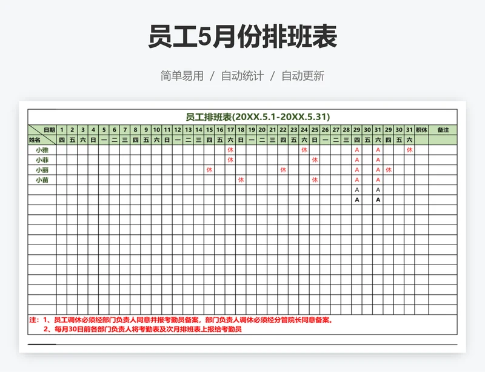Click the red note line starting 注：1、员工调休

(181, 320)
